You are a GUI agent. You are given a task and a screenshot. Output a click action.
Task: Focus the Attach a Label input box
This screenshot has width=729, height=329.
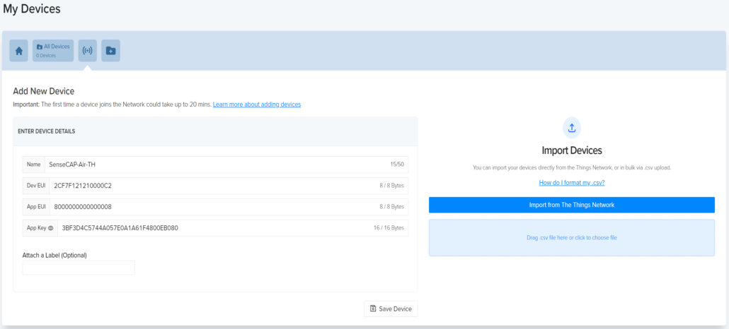(x=79, y=268)
